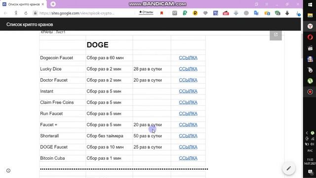Image resolution: width=316 pixels, height=178 pixels.
Task: Open the red OFF extension icon
Action: pos(226,13)
